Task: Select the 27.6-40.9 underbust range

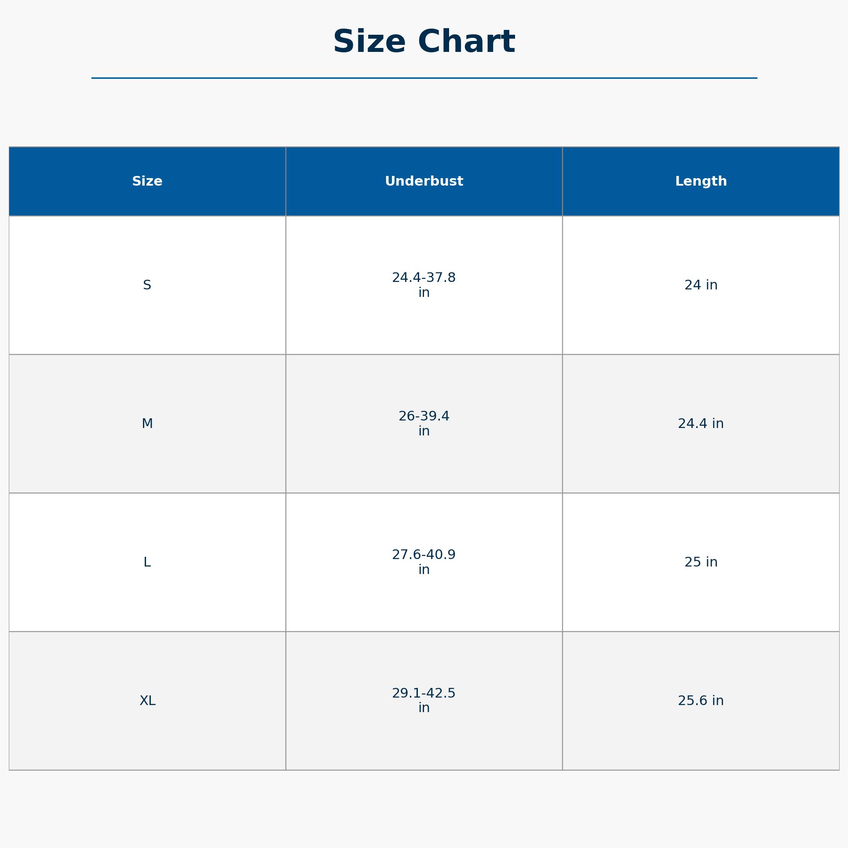Action: coord(424,555)
